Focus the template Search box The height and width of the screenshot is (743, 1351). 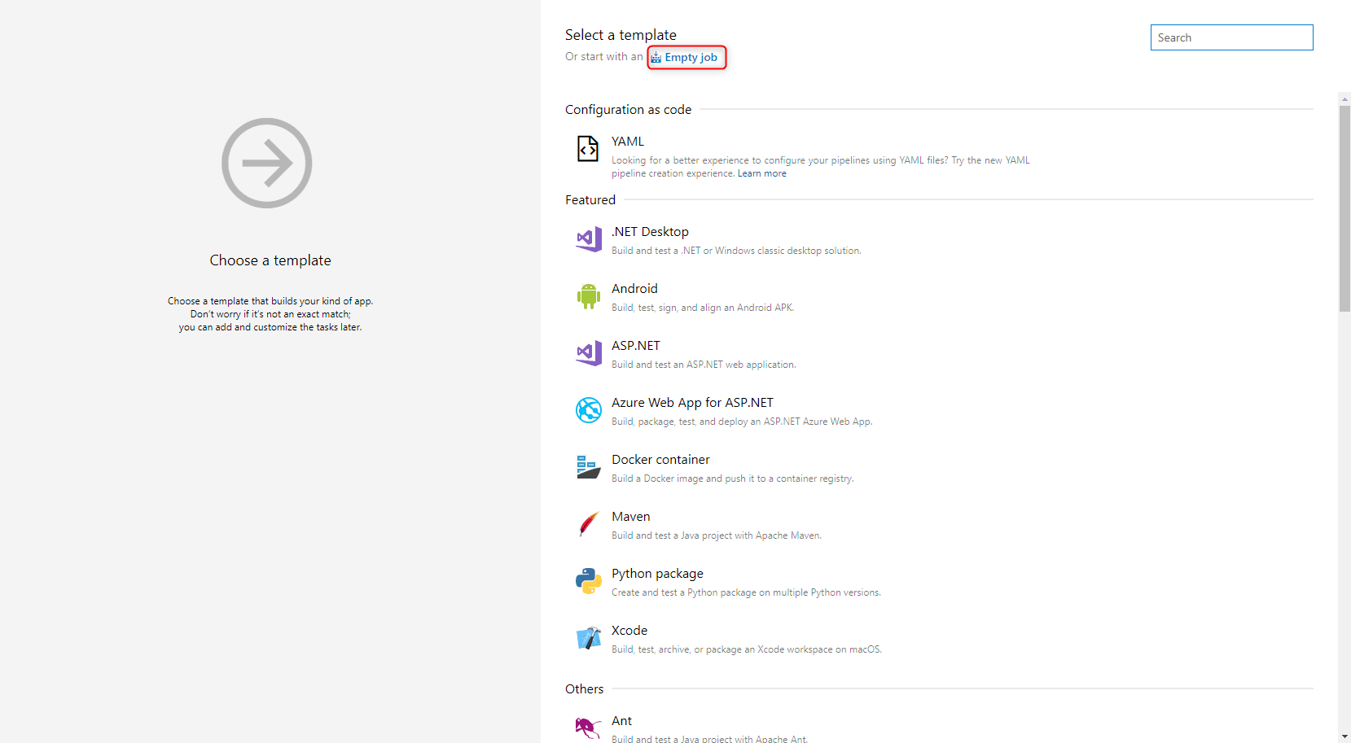1231,37
